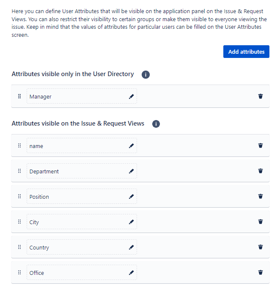Remove the Department attribute

[261, 171]
